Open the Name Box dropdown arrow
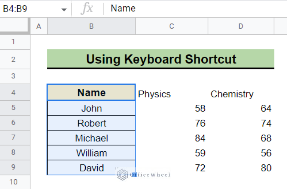This screenshot has width=287, height=189. [x=64, y=9]
